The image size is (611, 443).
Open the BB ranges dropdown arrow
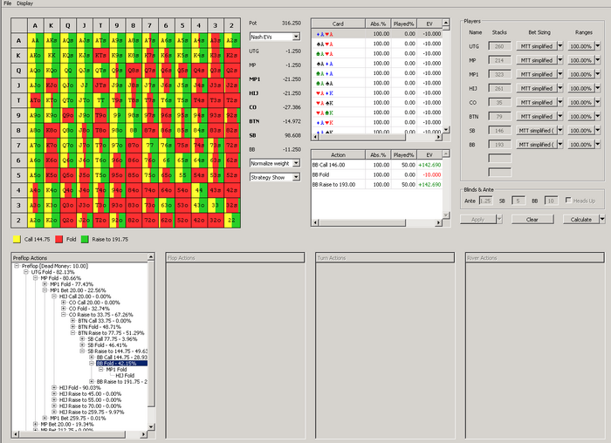click(598, 145)
